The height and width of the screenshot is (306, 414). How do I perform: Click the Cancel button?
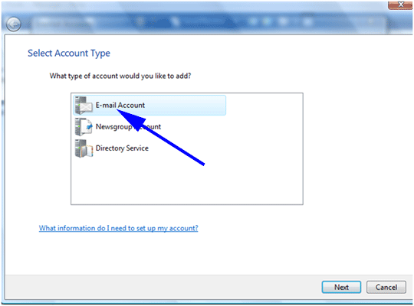click(x=386, y=287)
